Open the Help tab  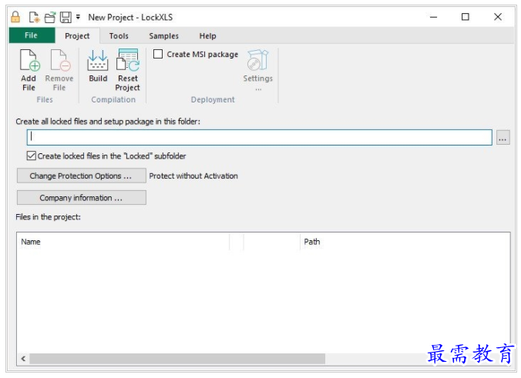[207, 36]
